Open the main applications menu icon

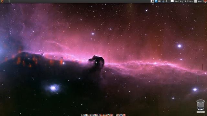tap(2, 1)
